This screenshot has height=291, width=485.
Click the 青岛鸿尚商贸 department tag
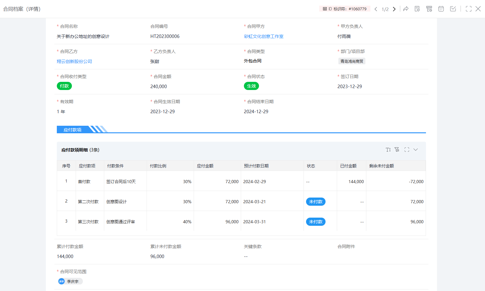point(352,61)
